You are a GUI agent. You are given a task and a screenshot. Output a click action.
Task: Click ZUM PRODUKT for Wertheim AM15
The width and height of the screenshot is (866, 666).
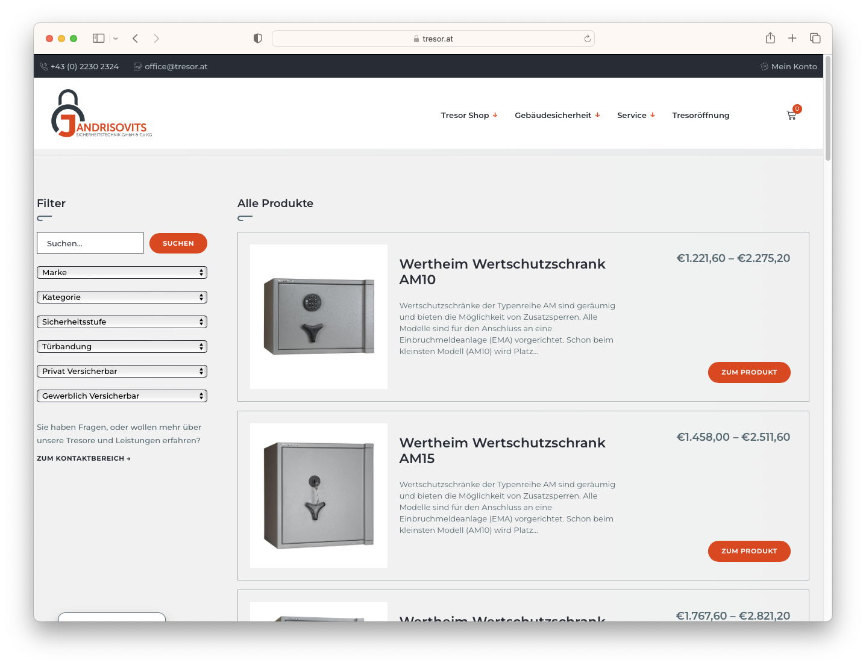(749, 551)
